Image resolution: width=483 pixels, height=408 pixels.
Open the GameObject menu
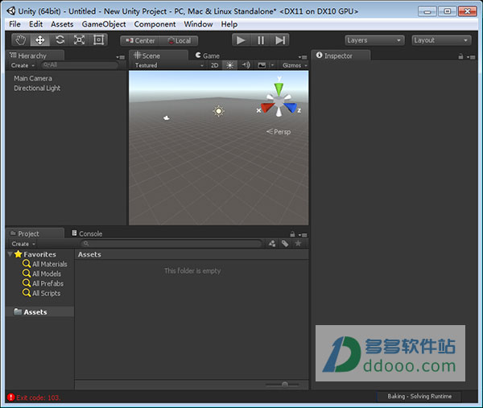pos(104,24)
